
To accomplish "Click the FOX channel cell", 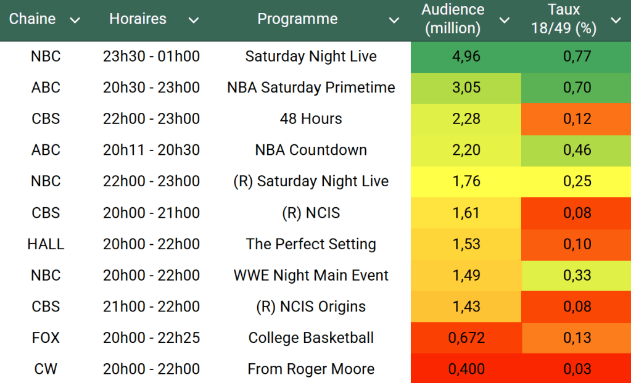I will coord(46,338).
